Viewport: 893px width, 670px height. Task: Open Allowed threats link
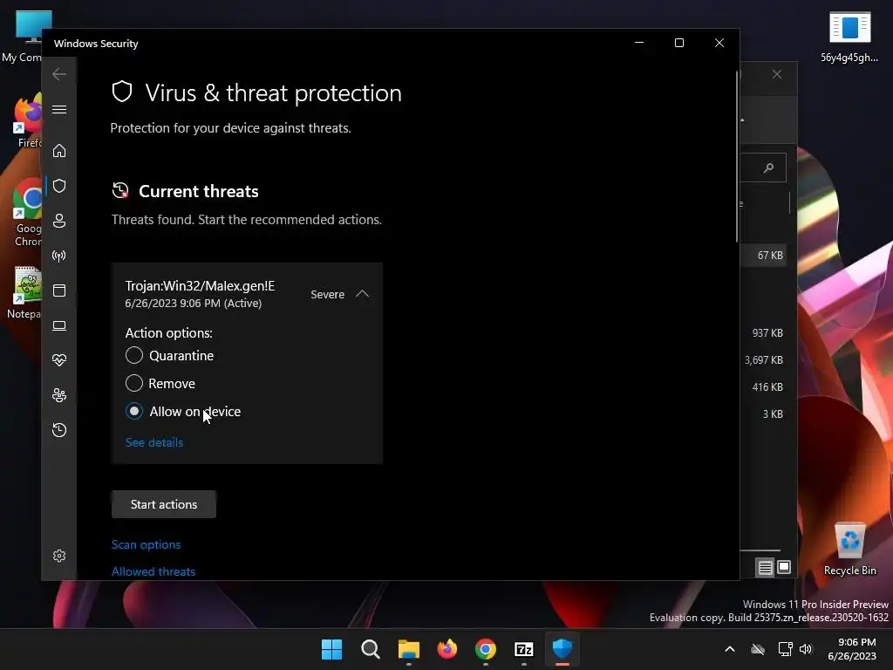coord(153,571)
